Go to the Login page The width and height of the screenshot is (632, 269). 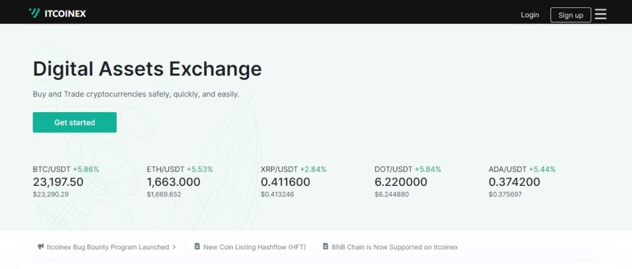pos(530,15)
